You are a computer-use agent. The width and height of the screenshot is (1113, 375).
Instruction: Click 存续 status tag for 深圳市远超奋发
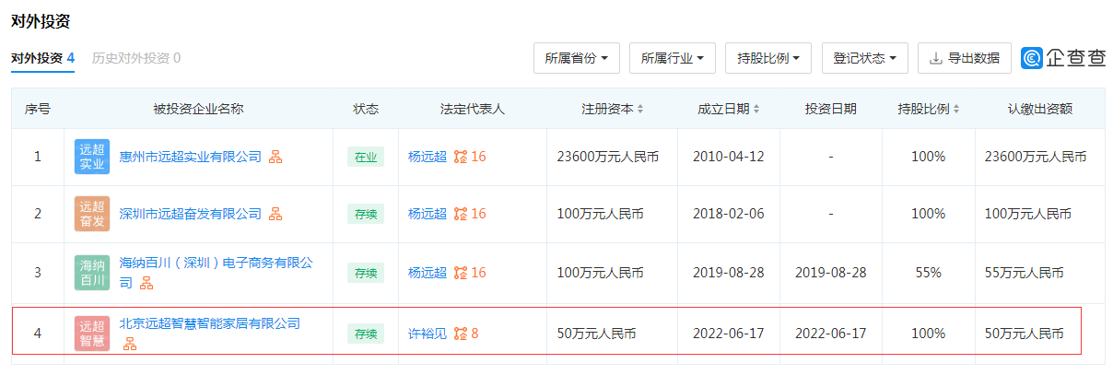coord(366,215)
